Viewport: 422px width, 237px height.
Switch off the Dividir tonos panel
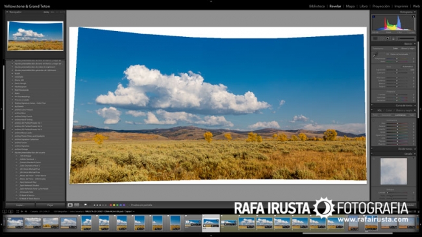pyautogui.click(x=372, y=149)
